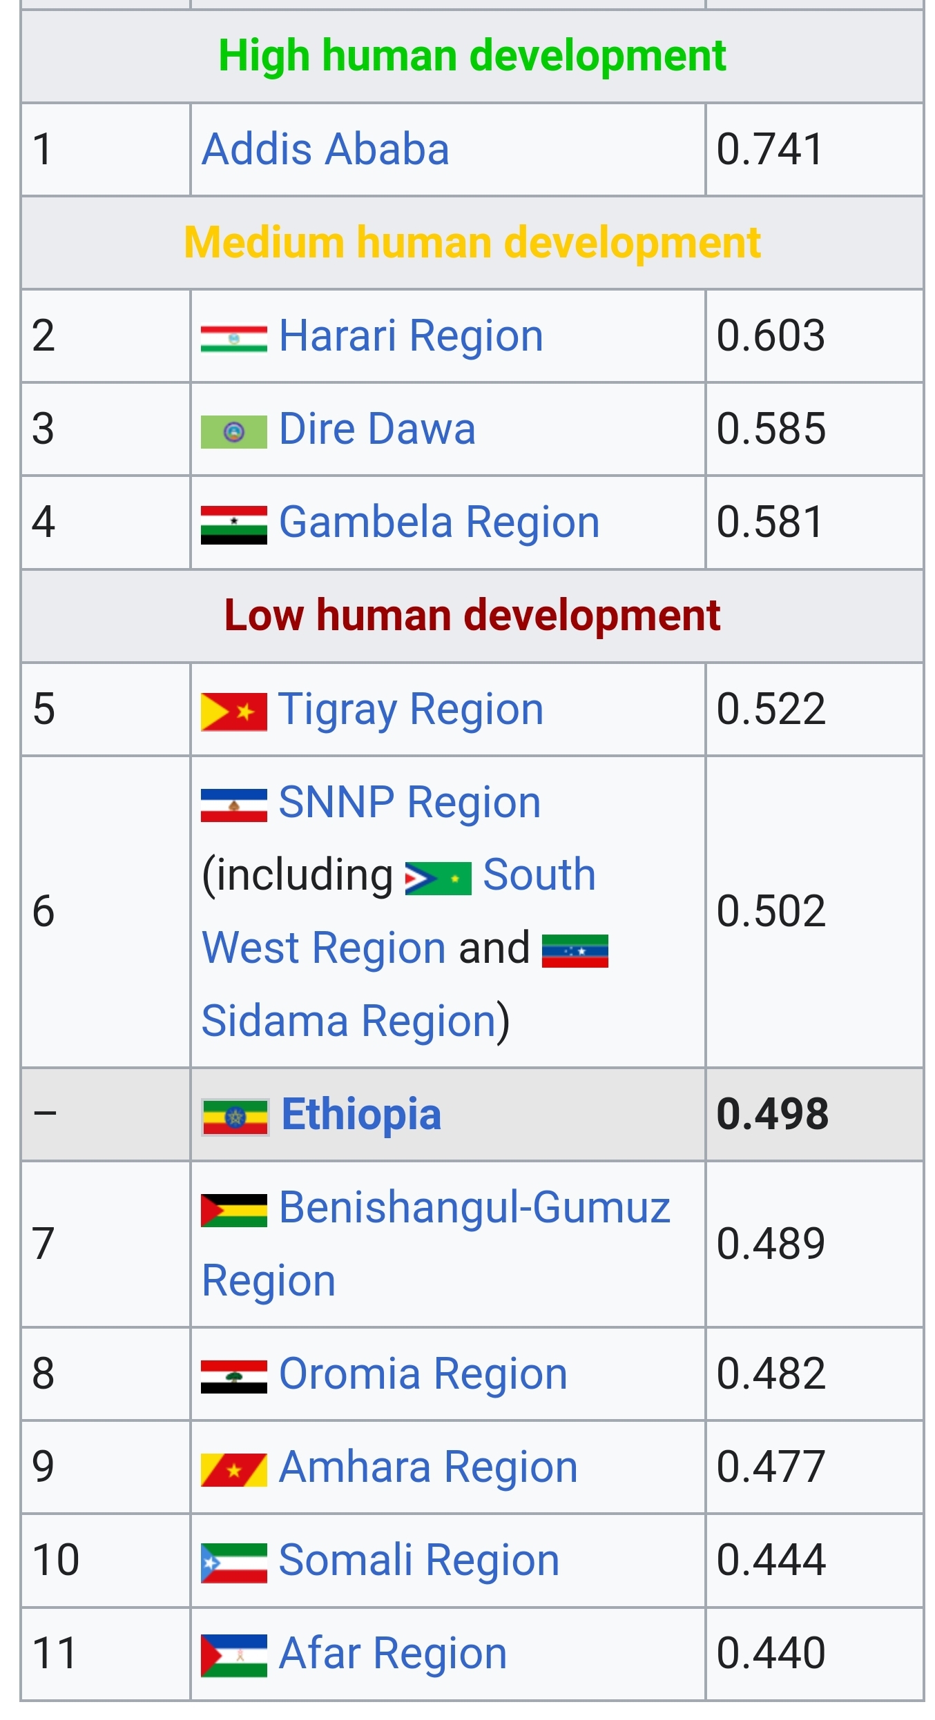Image resolution: width=935 pixels, height=1720 pixels.
Task: Click the Gambela Region flag icon
Action: click(233, 525)
